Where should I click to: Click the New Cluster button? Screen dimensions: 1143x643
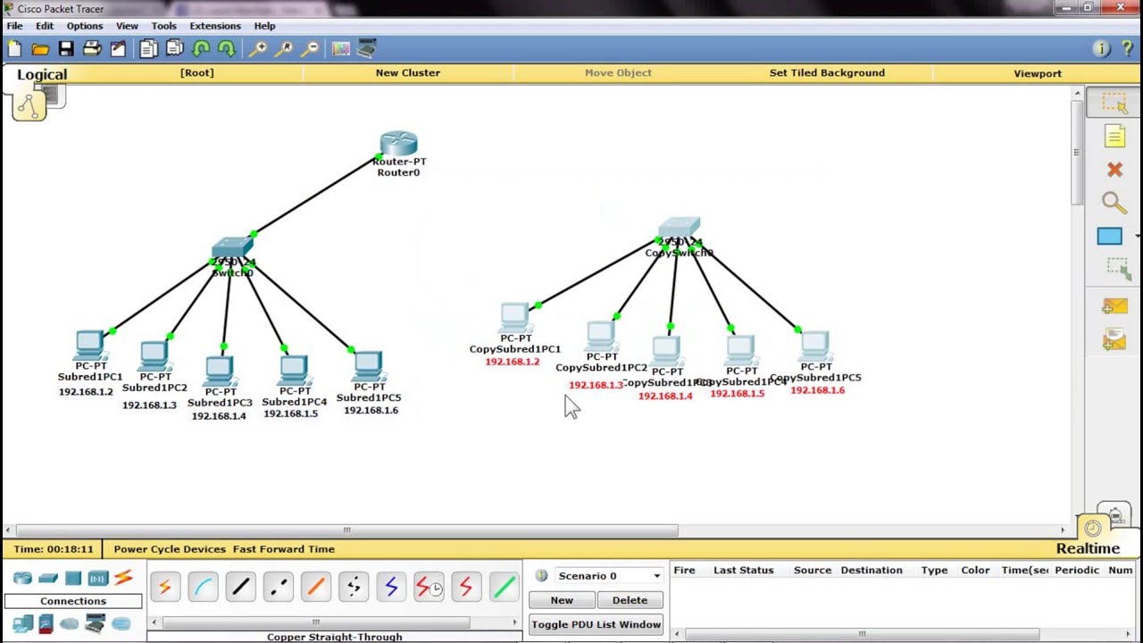coord(407,73)
